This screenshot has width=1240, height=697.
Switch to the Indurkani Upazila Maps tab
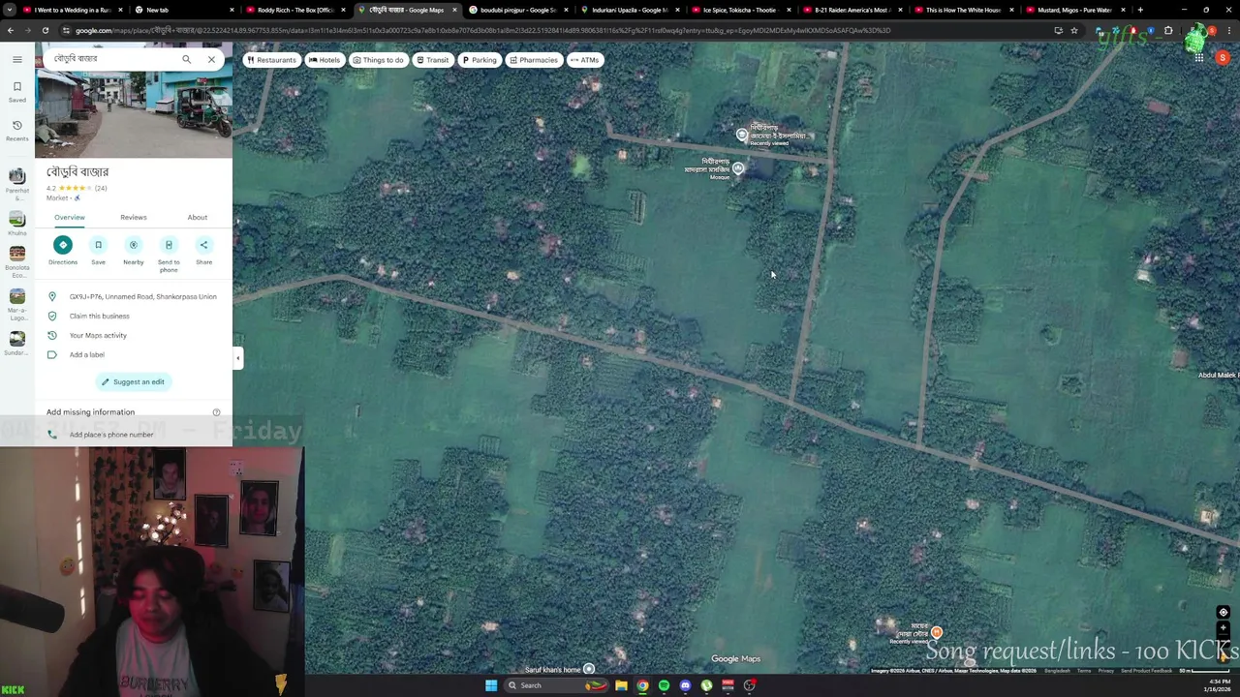[x=630, y=10]
